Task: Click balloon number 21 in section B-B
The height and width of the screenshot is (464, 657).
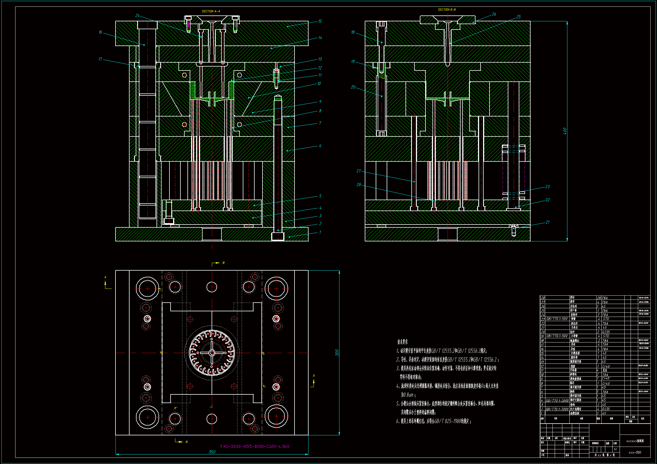Action: click(547, 222)
